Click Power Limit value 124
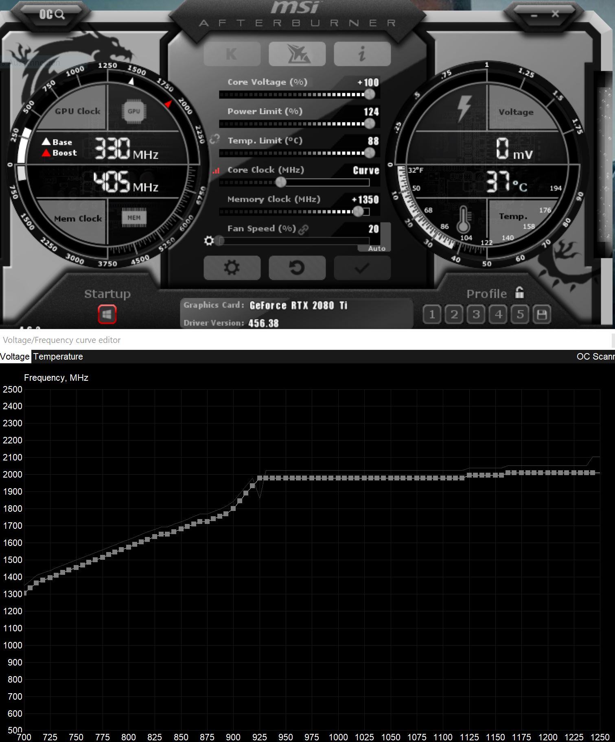The image size is (615, 742). click(371, 112)
